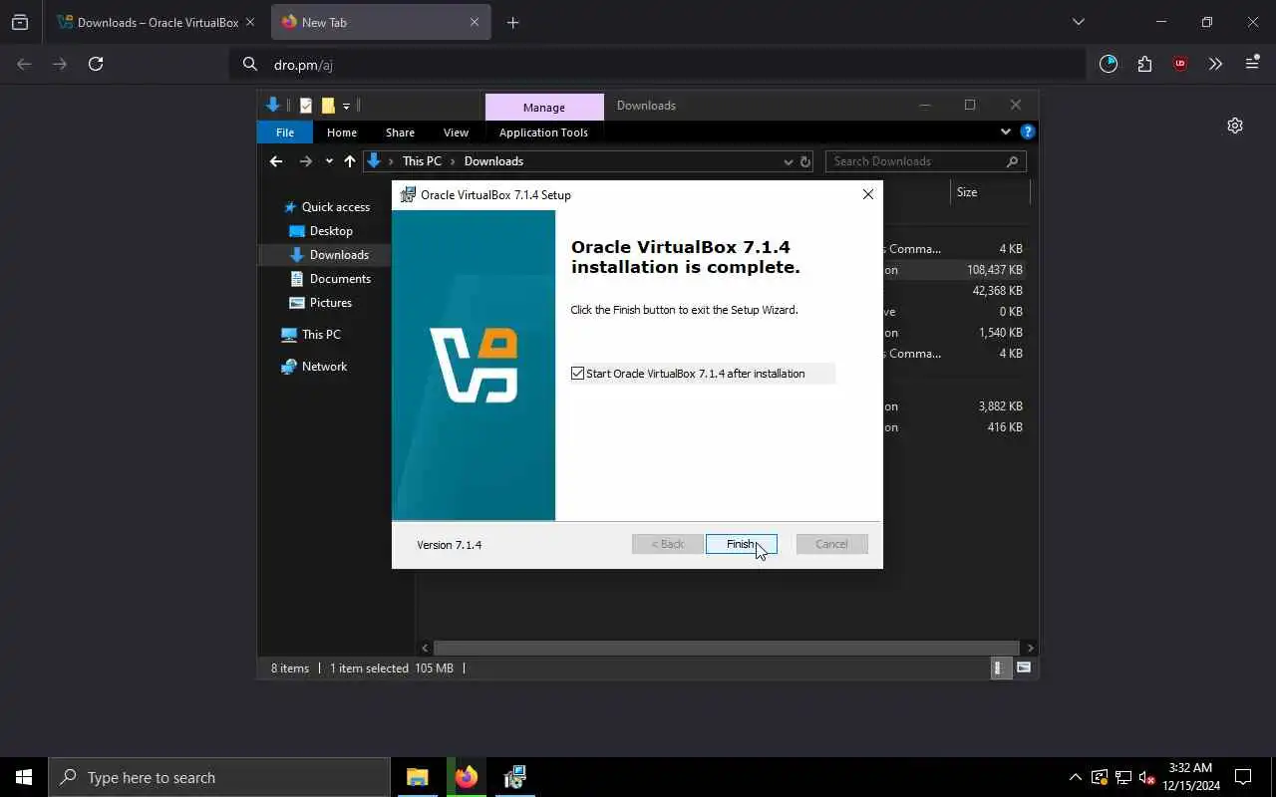Click the scroll left arrow in Explorer
Image resolution: width=1276 pixels, height=797 pixels.
click(x=425, y=648)
